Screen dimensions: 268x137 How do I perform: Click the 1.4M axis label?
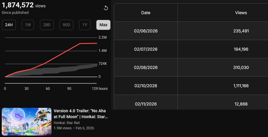[103, 51]
